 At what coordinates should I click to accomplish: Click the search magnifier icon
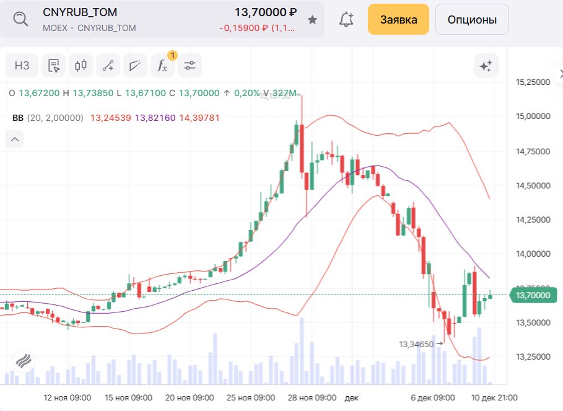[21, 19]
